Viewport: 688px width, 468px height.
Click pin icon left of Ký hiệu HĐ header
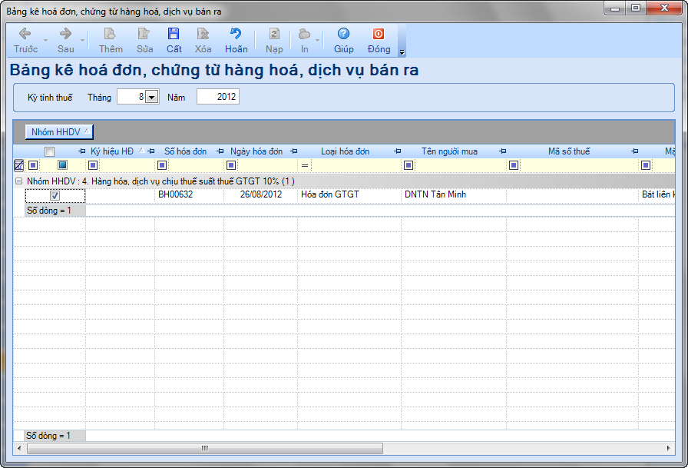(x=81, y=151)
